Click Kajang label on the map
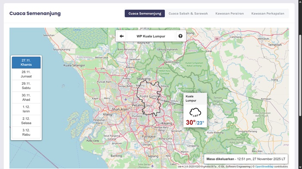Viewport: 302px width, 169px height. click(167, 123)
